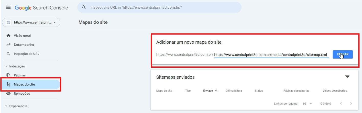Click the home icon beside Visão geral
The height and width of the screenshot is (113, 362).
tap(8, 36)
